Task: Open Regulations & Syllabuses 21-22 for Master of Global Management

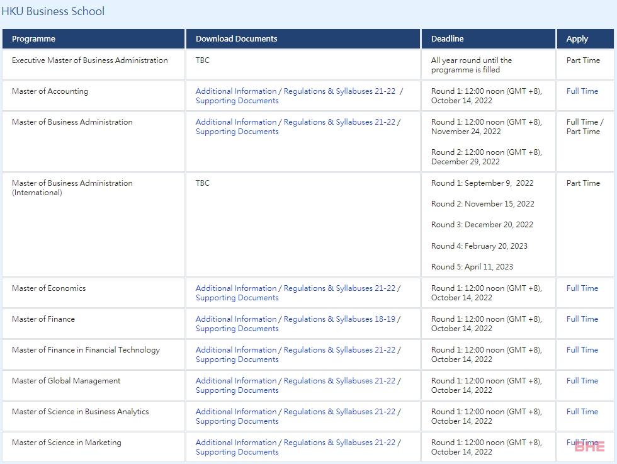Action: tap(339, 380)
